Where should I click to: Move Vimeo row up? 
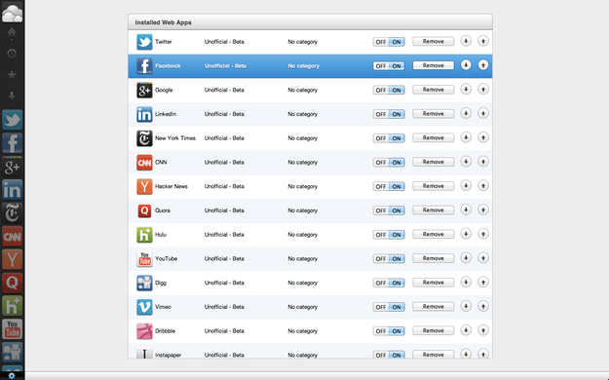[483, 306]
